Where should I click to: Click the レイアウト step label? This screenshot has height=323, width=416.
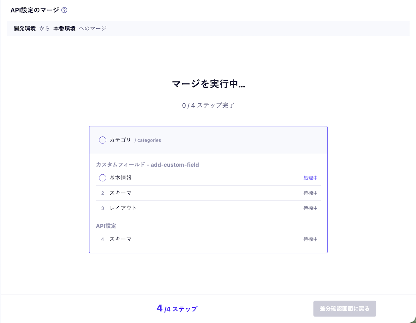tap(123, 208)
